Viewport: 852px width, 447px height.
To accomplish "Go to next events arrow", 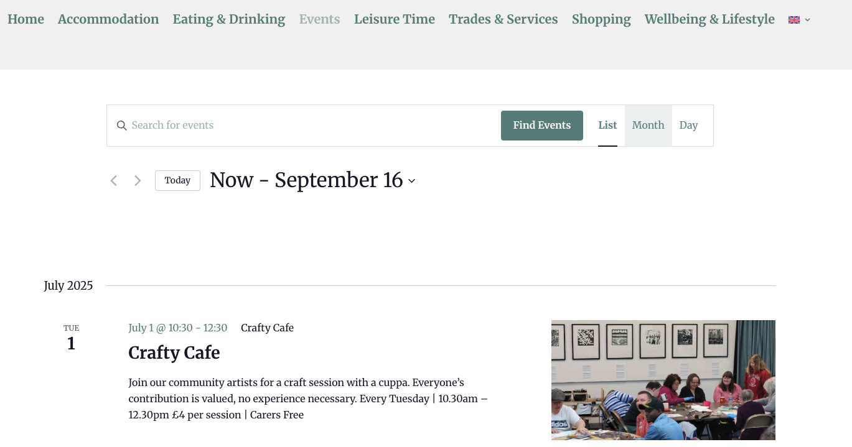I will pyautogui.click(x=138, y=181).
